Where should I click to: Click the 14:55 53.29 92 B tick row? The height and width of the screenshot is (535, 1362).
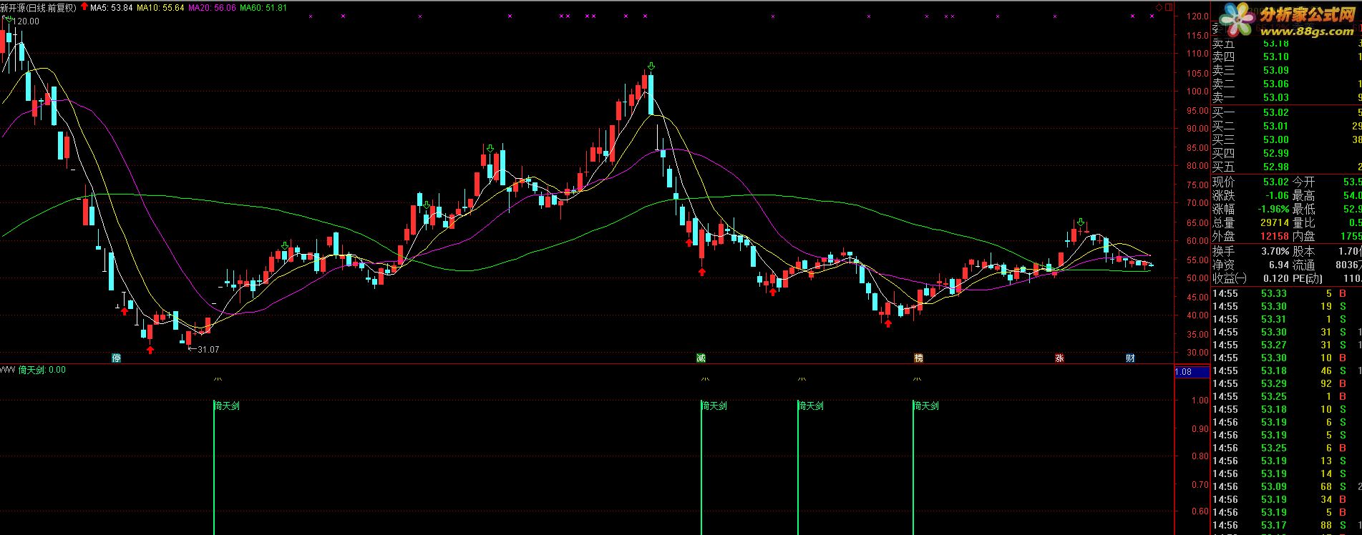click(1286, 383)
